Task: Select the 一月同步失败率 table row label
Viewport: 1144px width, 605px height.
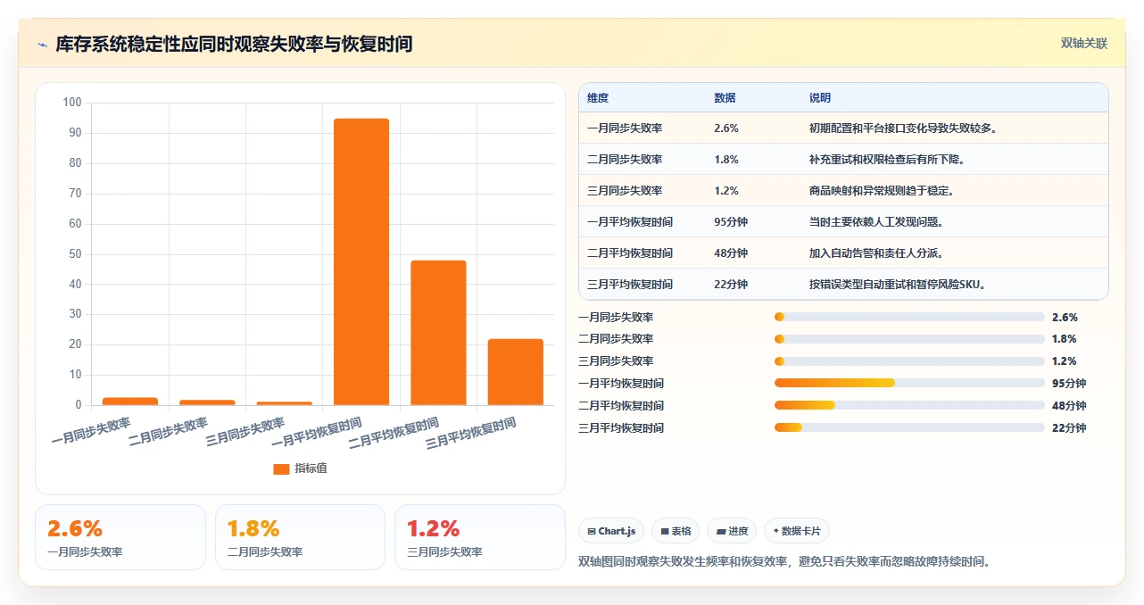Action: (x=625, y=128)
